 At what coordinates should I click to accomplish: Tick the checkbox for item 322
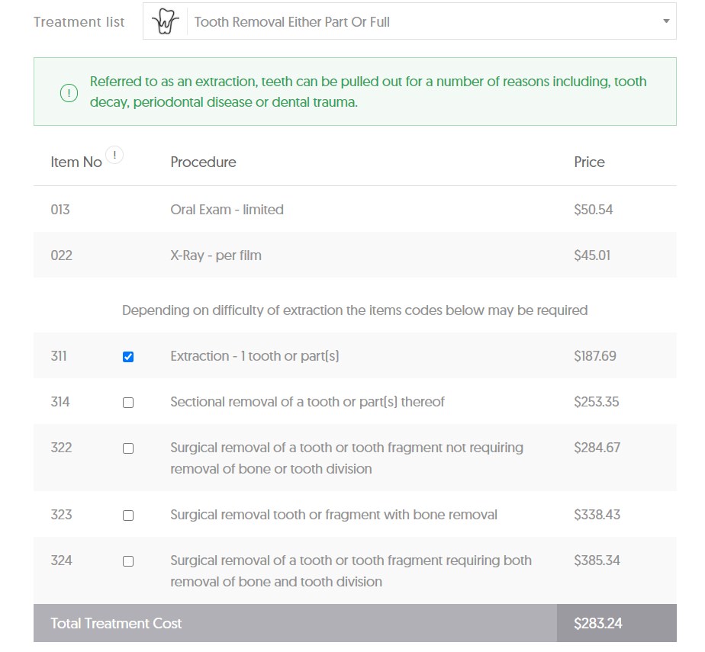128,448
